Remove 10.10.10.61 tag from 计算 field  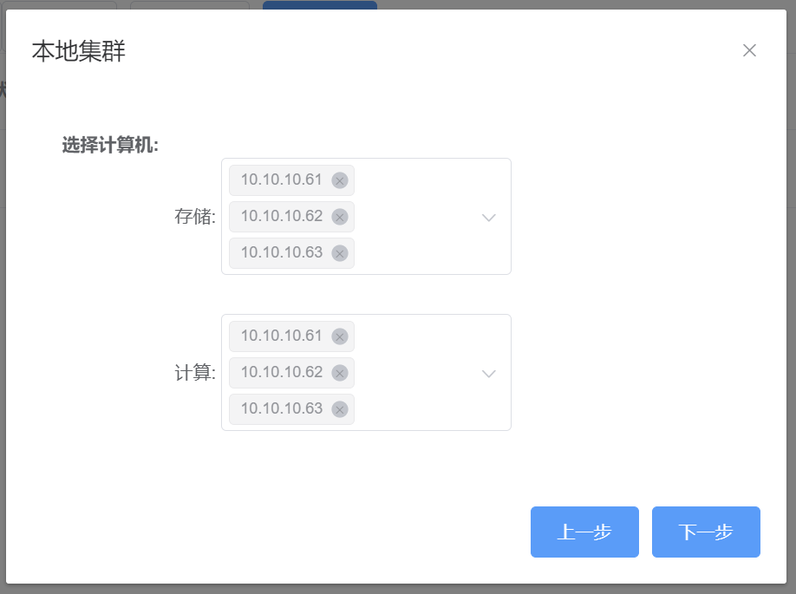340,336
